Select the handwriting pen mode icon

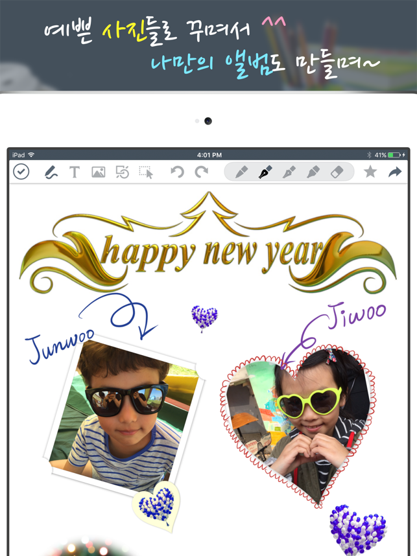click(x=51, y=172)
